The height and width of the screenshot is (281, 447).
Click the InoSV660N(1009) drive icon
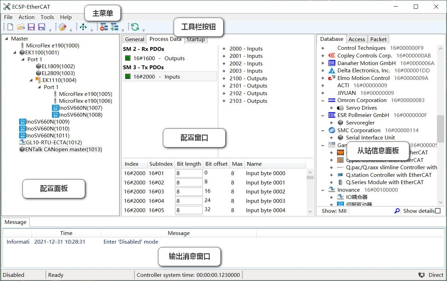(x=22, y=122)
